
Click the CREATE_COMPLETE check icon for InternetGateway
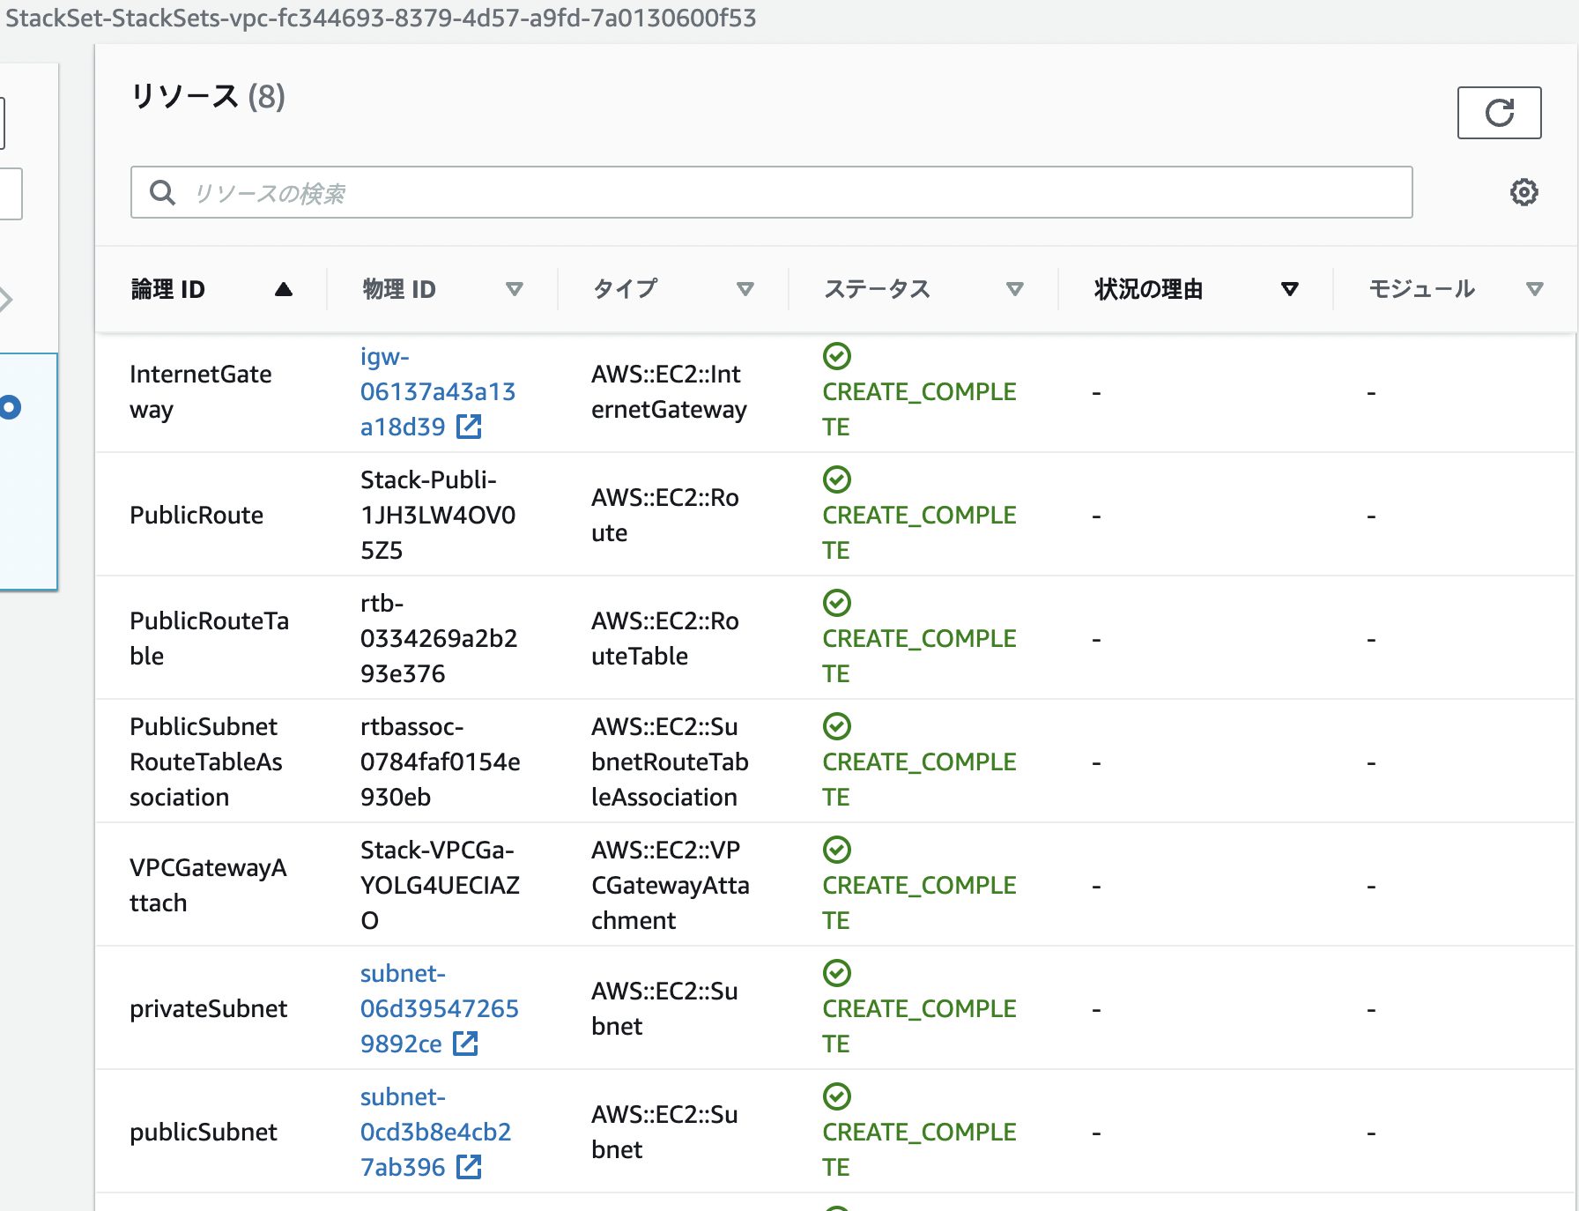click(x=836, y=356)
